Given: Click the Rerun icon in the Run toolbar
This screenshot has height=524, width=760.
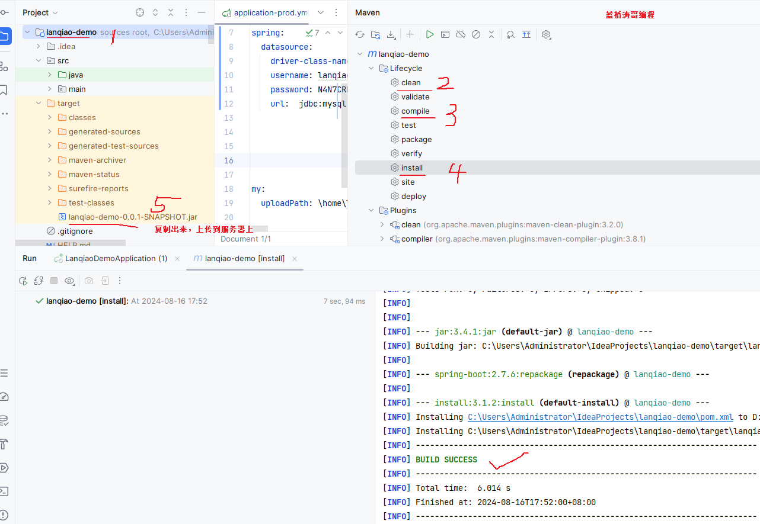Looking at the screenshot, I should click(x=23, y=281).
